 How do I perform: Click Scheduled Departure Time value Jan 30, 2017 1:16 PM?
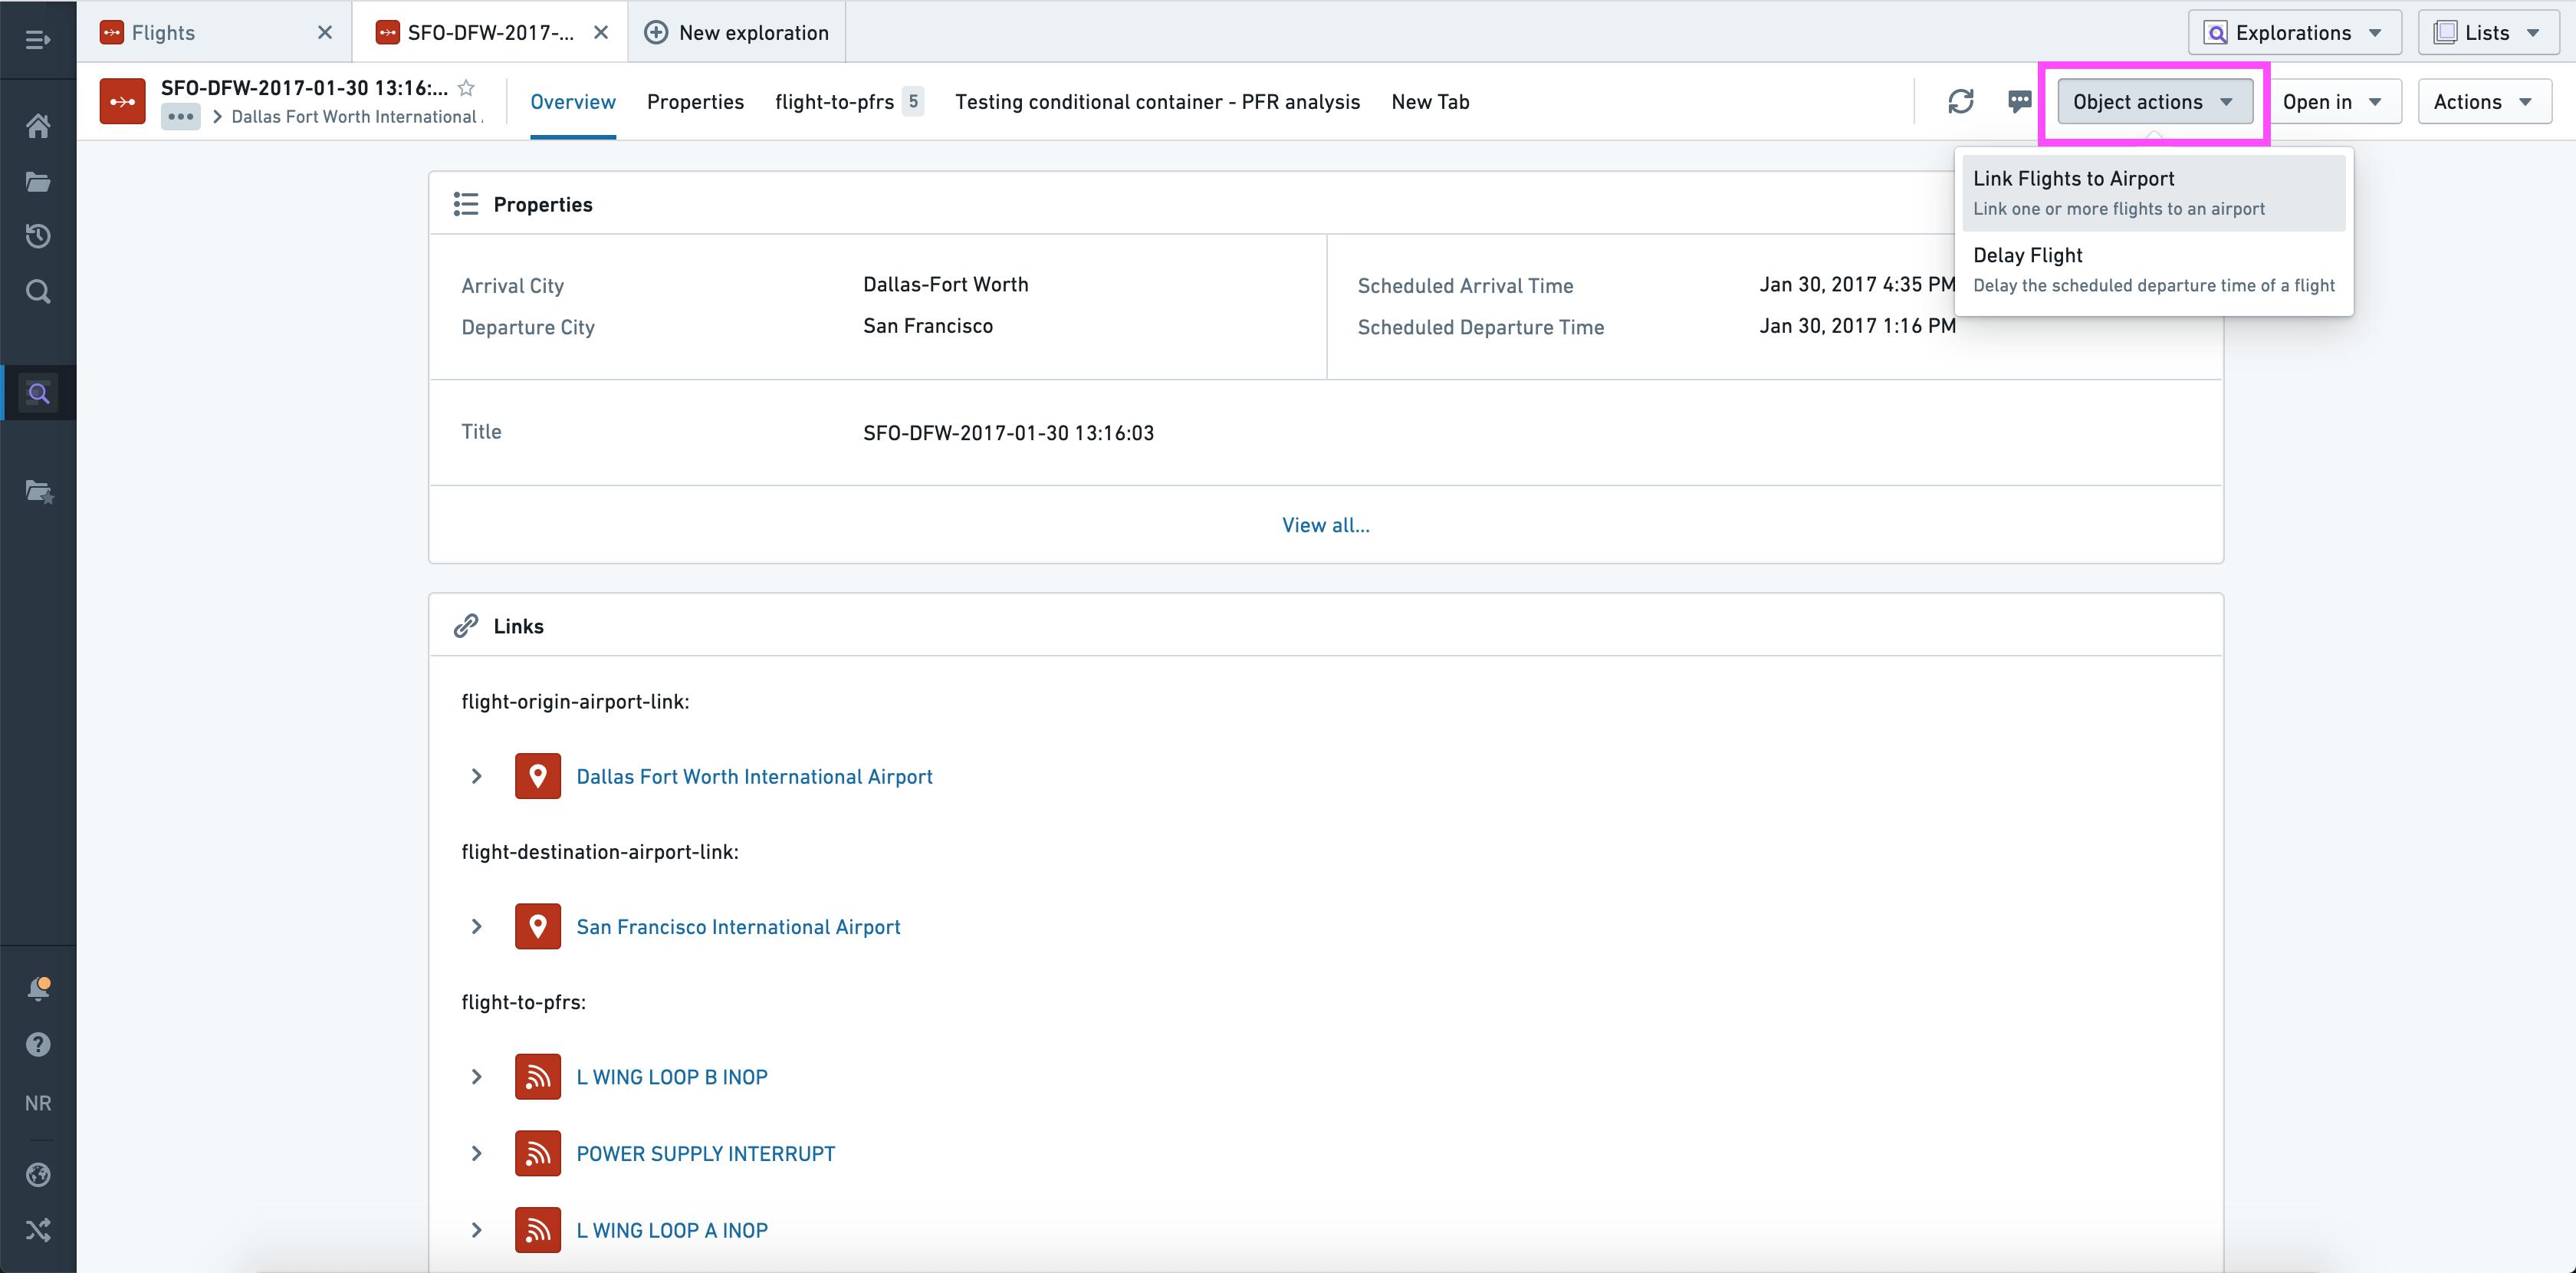(1857, 326)
